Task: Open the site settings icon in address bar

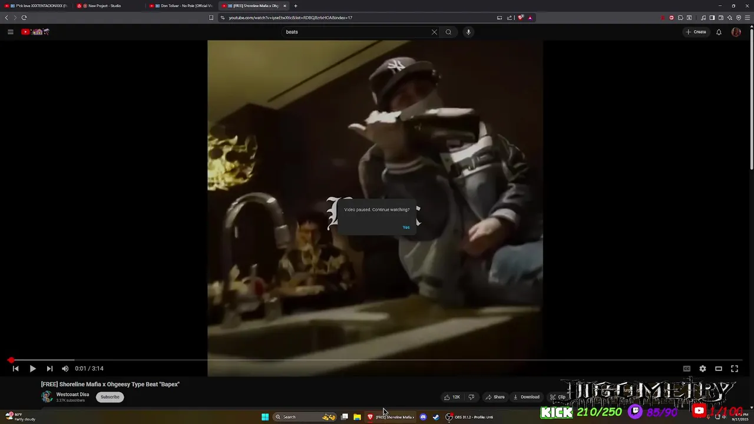Action: point(223,18)
